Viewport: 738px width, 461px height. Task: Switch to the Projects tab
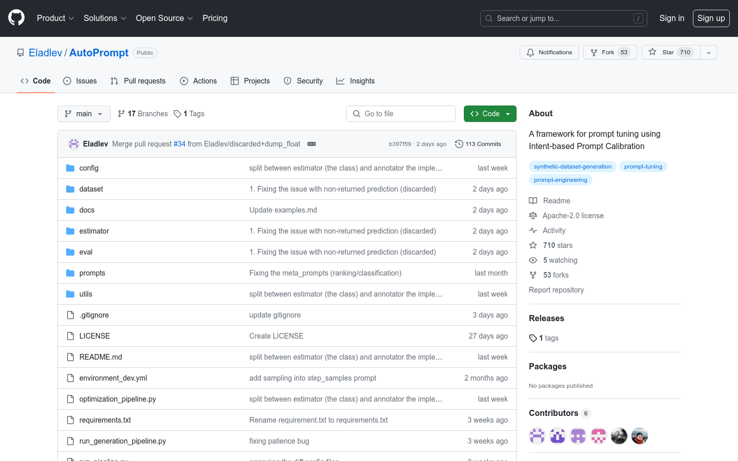click(250, 81)
